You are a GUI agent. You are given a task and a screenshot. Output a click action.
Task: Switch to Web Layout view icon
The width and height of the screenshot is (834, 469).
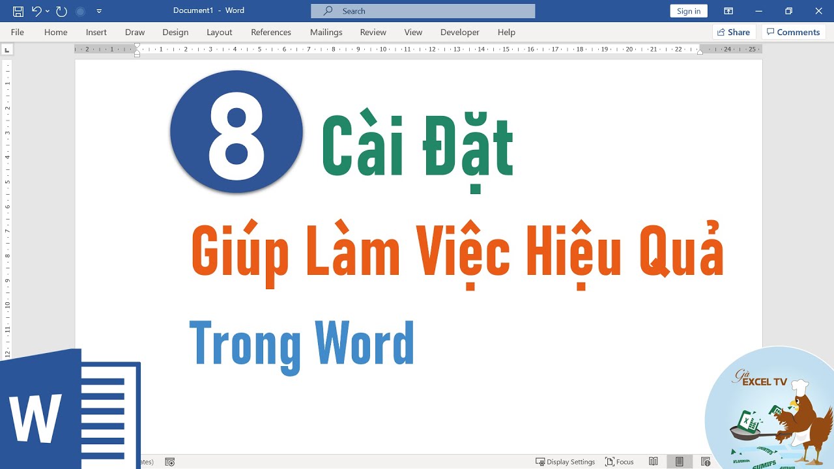[x=706, y=462]
